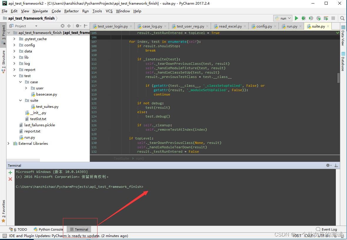This screenshot has height=240, width=347.
Task: Add new terminal session with green plus
Action: tap(10, 172)
